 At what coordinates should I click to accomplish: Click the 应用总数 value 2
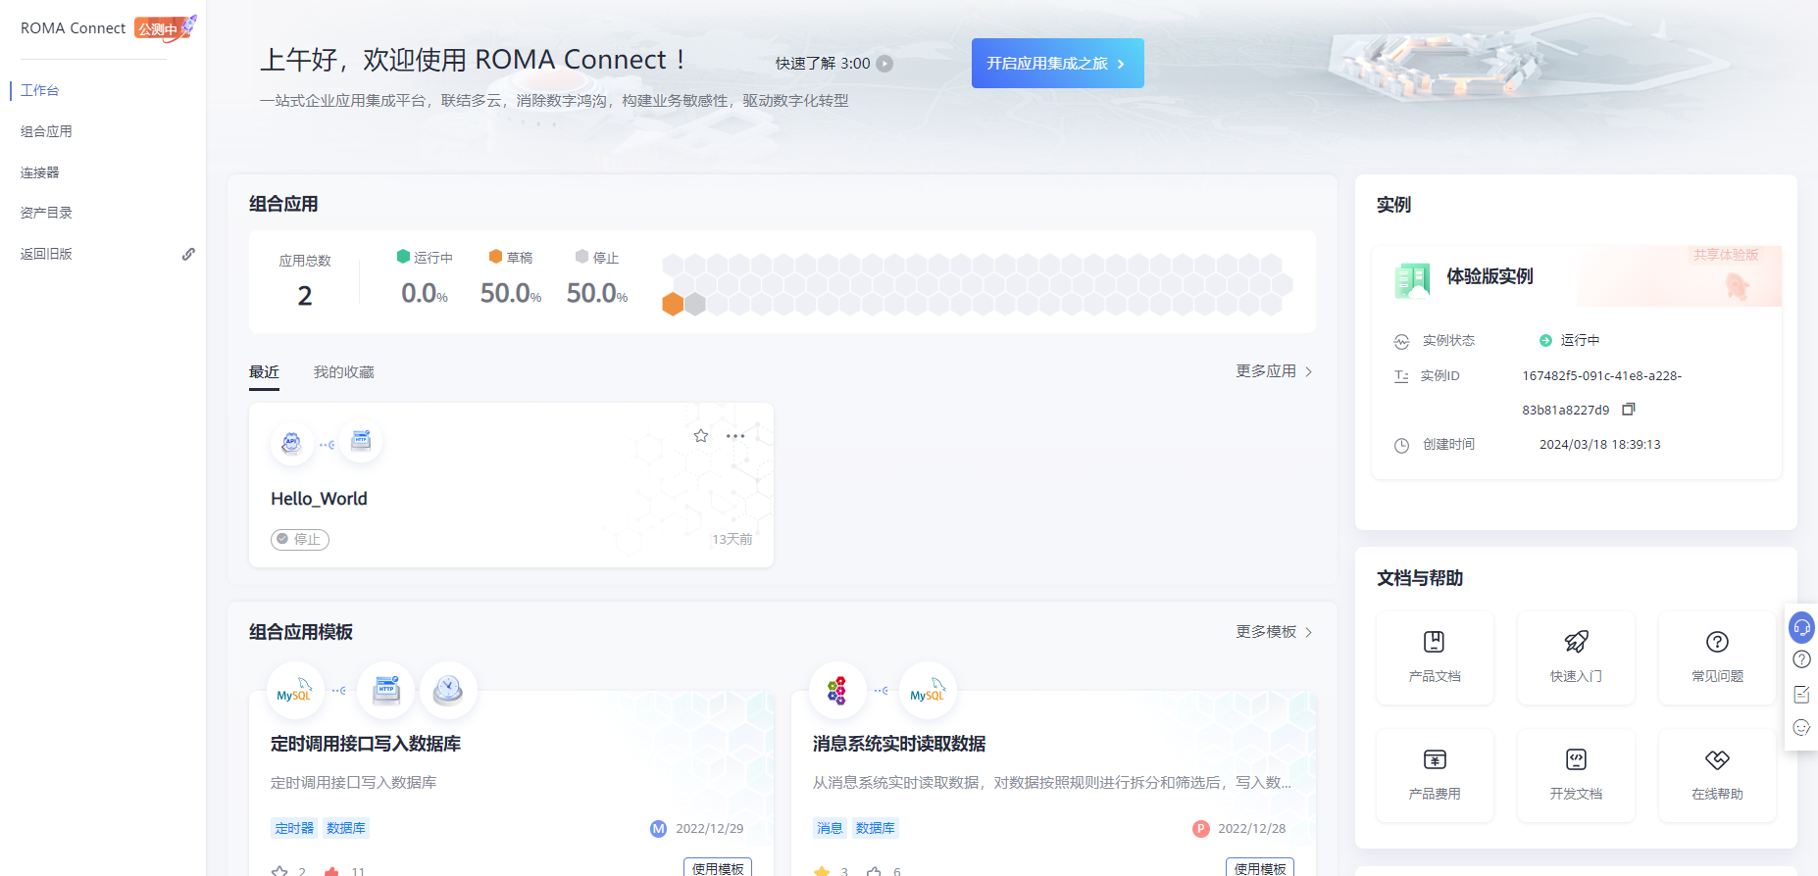[305, 296]
